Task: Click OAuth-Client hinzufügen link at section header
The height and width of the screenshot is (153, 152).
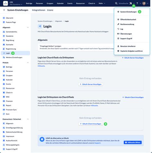Action: point(133,97)
